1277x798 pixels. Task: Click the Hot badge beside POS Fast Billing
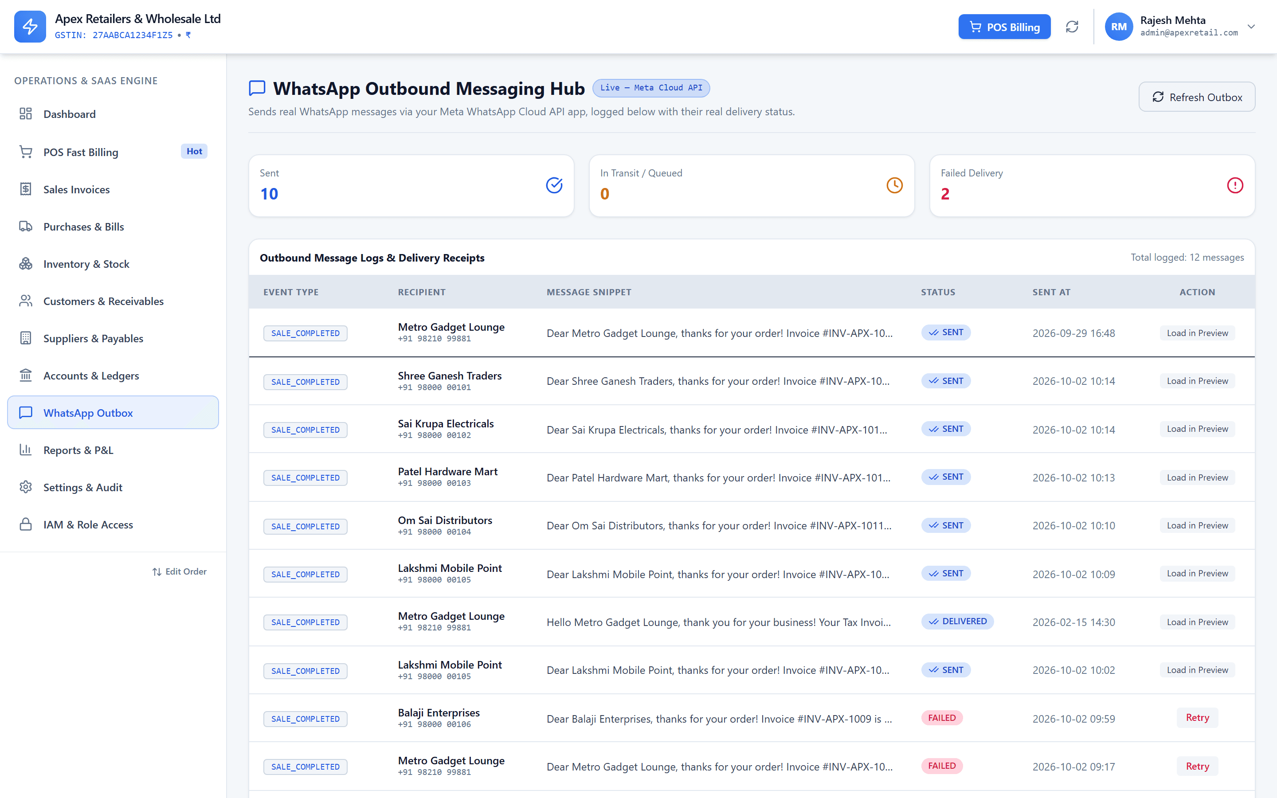[194, 152]
